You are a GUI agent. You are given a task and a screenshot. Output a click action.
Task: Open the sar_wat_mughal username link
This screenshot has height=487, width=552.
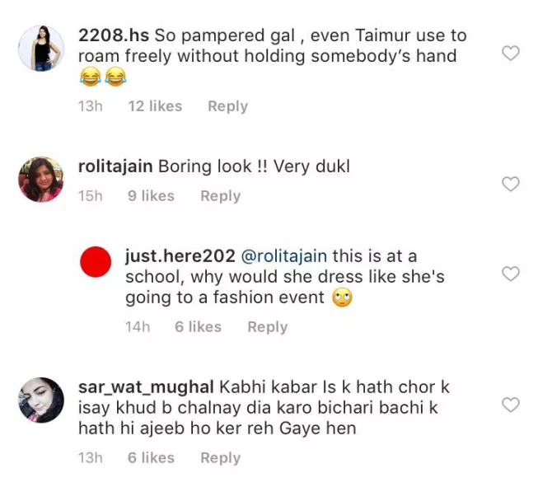(x=145, y=387)
